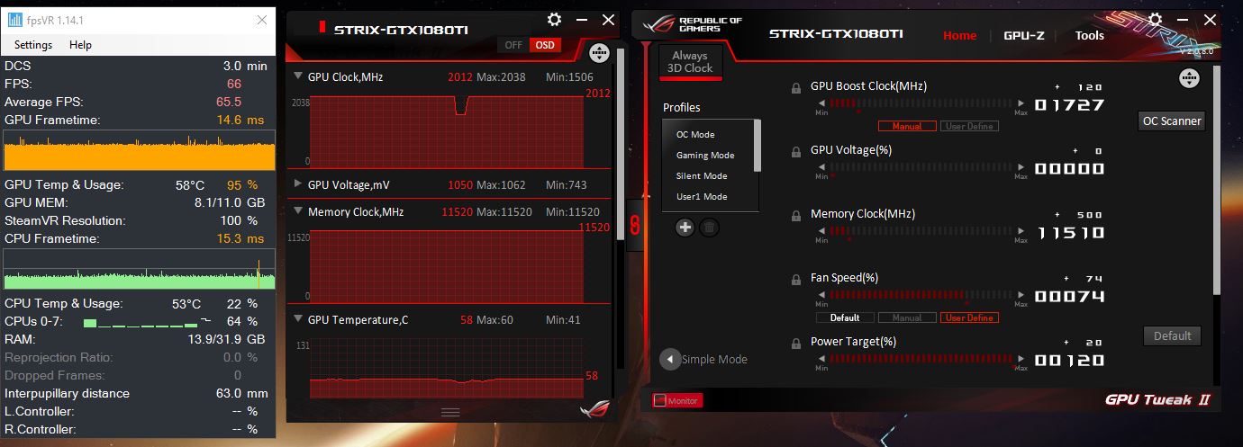Screen dimensions: 1243x447
Task: Set Fan Speed to Manual mode
Action: click(907, 317)
